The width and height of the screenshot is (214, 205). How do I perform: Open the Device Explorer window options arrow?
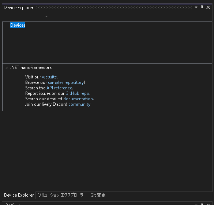point(196,7)
